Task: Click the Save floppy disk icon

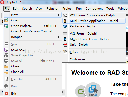Action: point(6,44)
